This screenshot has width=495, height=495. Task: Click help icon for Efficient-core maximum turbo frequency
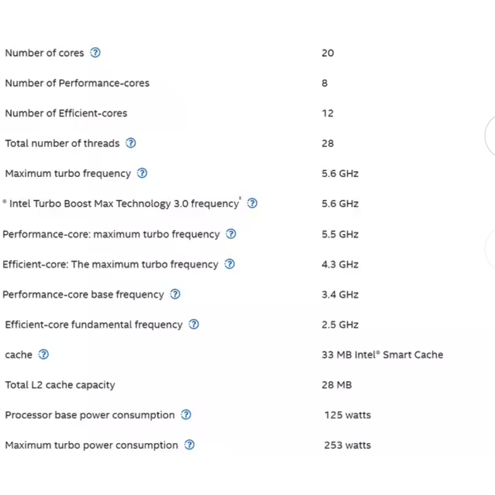coord(230,264)
